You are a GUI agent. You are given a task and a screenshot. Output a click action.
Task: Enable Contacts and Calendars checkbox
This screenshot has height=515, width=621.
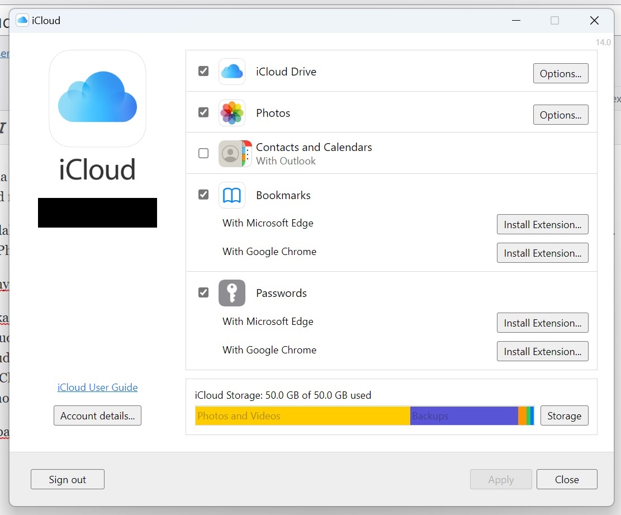point(203,153)
